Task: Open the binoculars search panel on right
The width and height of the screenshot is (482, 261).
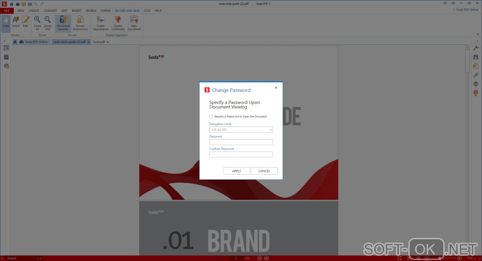Action: click(x=476, y=57)
